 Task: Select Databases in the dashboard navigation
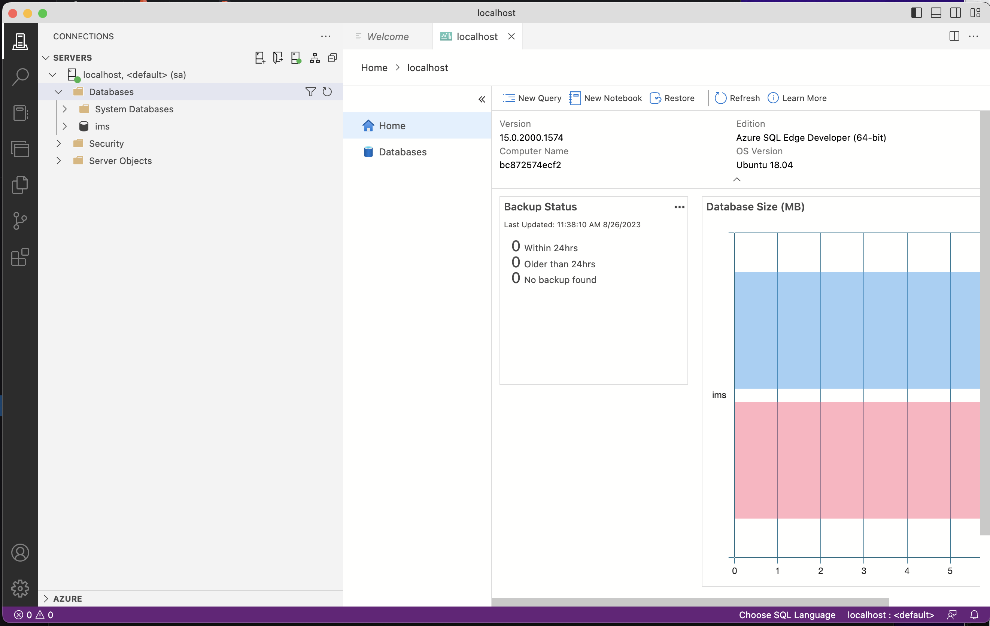point(403,152)
